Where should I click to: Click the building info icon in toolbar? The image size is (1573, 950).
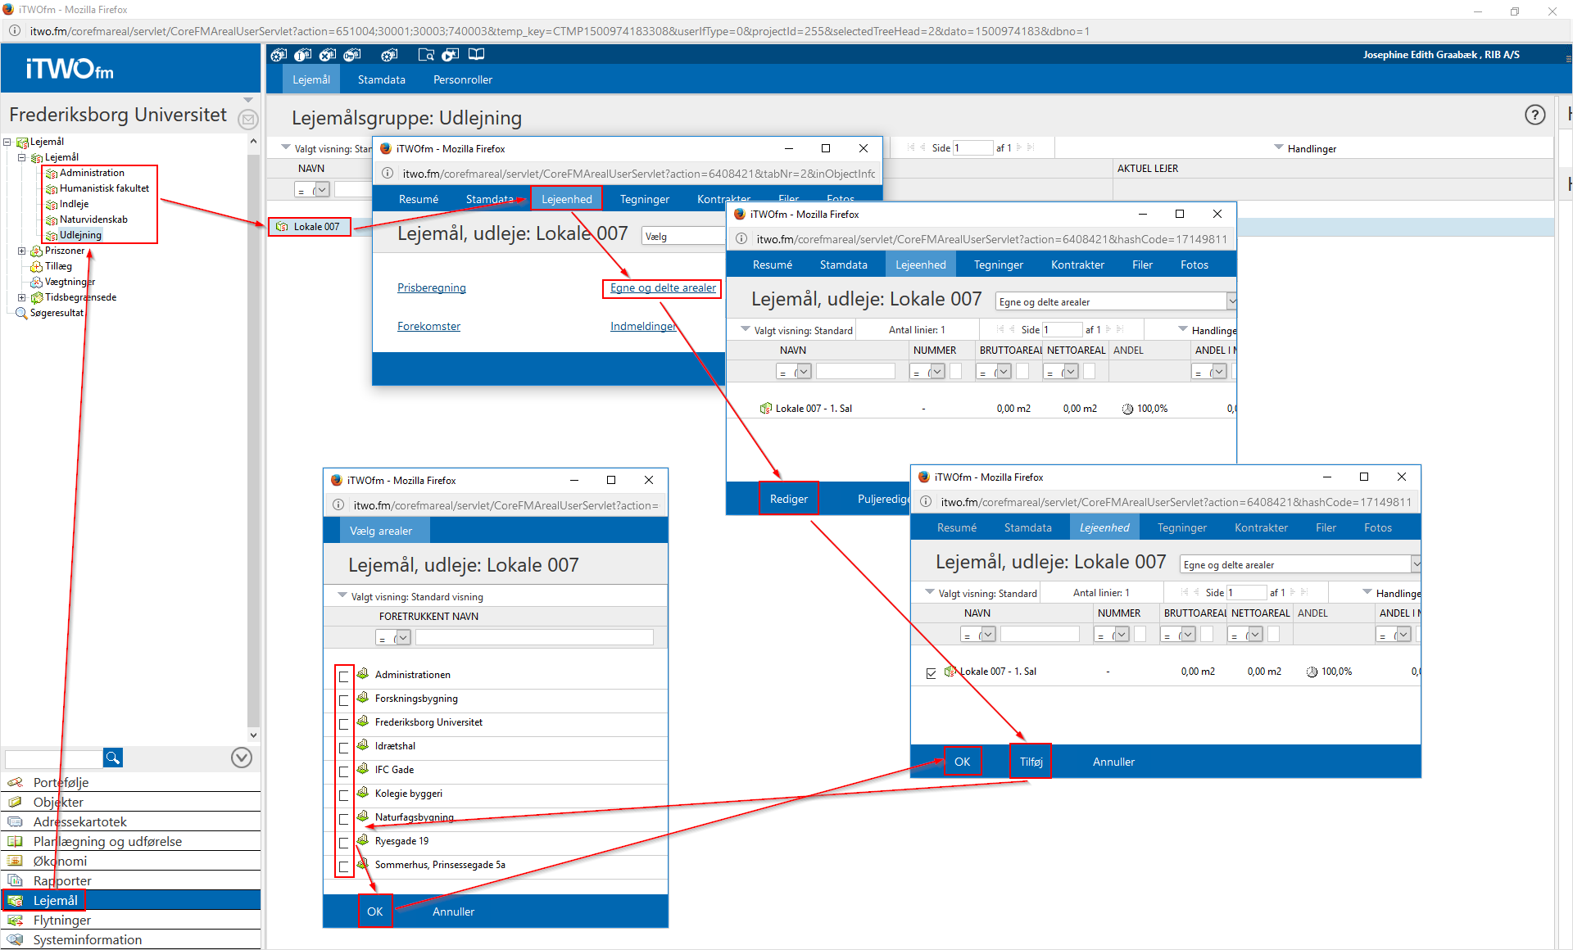(x=303, y=55)
